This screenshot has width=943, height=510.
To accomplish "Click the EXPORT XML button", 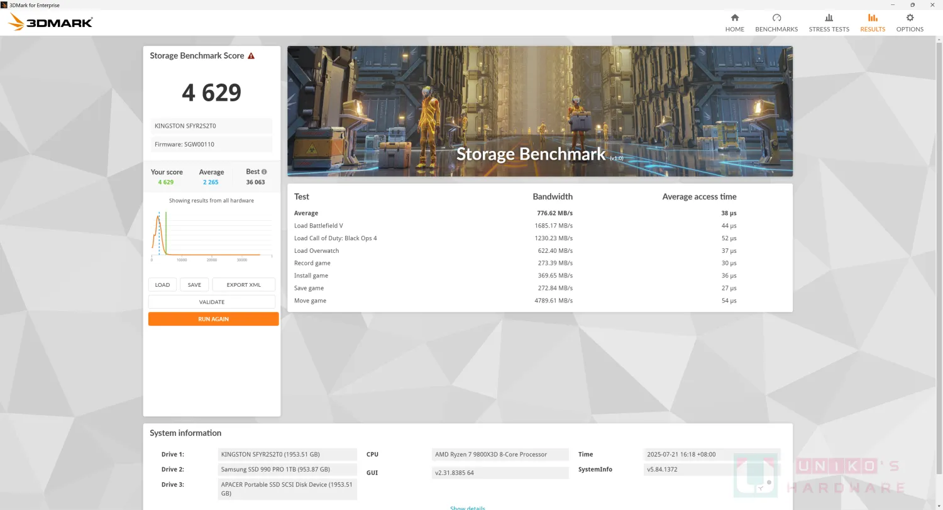I will point(243,285).
